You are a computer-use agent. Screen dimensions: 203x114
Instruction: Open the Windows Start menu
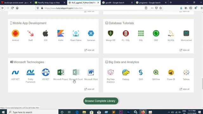point(3,112)
